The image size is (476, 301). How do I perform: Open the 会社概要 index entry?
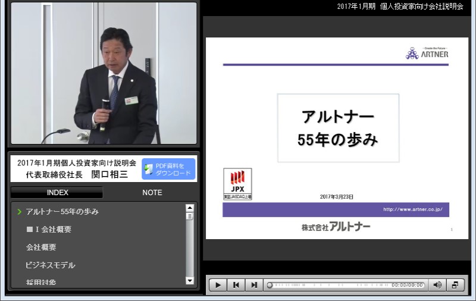click(41, 247)
